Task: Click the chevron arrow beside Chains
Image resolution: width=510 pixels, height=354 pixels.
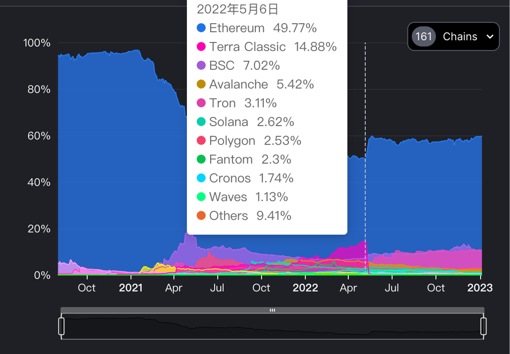Action: [x=490, y=37]
